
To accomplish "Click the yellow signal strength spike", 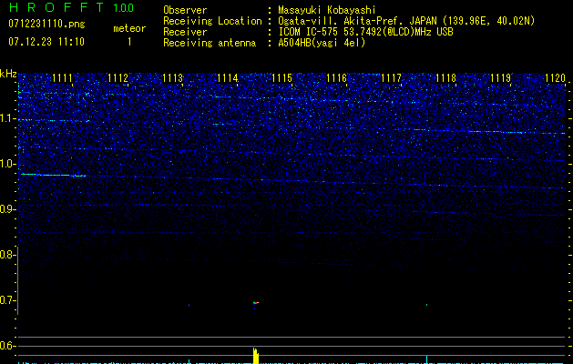I will pos(256,356).
